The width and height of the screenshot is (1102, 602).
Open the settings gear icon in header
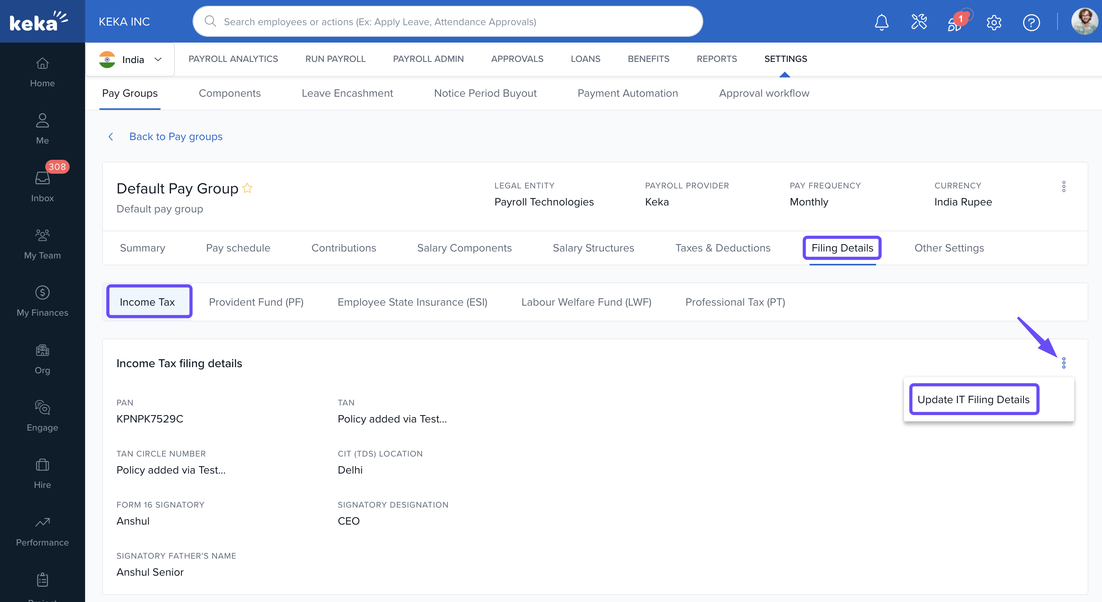[x=994, y=22]
